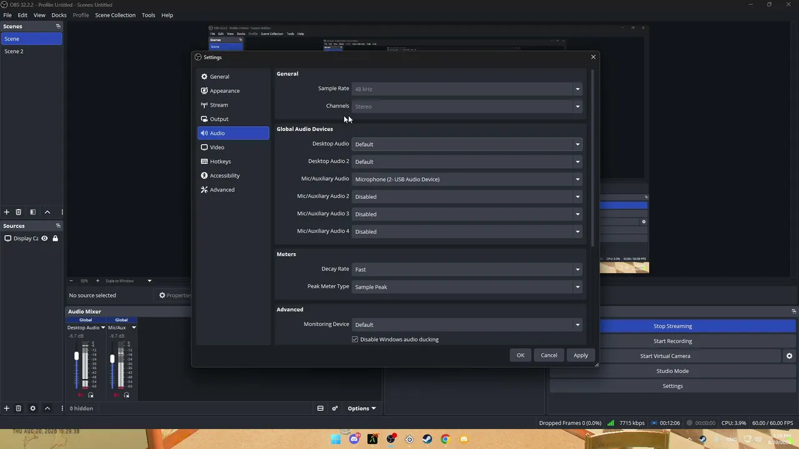Click Mic/Aux volume slider handle

point(112,359)
